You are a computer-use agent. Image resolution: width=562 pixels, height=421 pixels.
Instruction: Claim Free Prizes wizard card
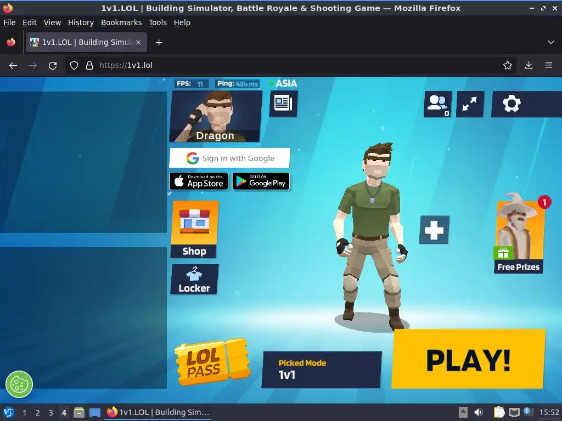point(519,235)
